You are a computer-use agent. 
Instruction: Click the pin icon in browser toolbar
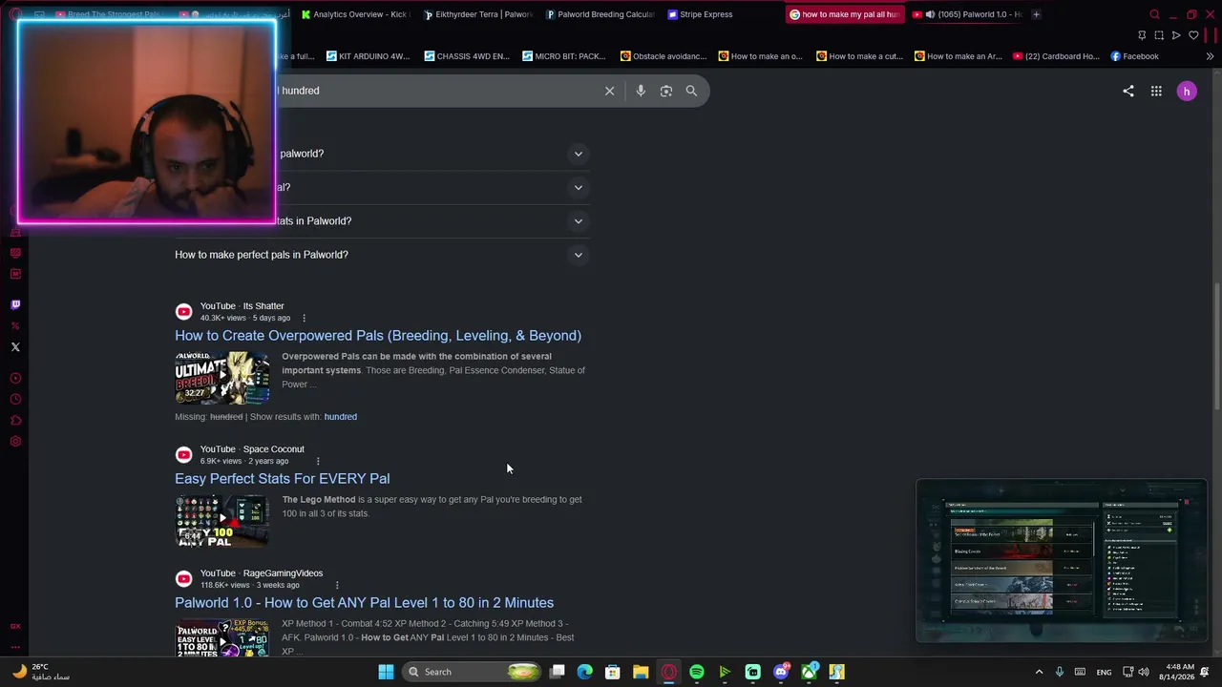point(1142,35)
